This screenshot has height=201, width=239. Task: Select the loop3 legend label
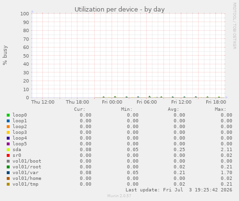coord(20,132)
